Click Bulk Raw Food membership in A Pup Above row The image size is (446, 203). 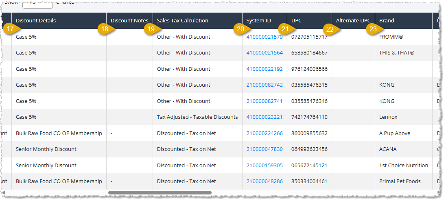click(59, 133)
